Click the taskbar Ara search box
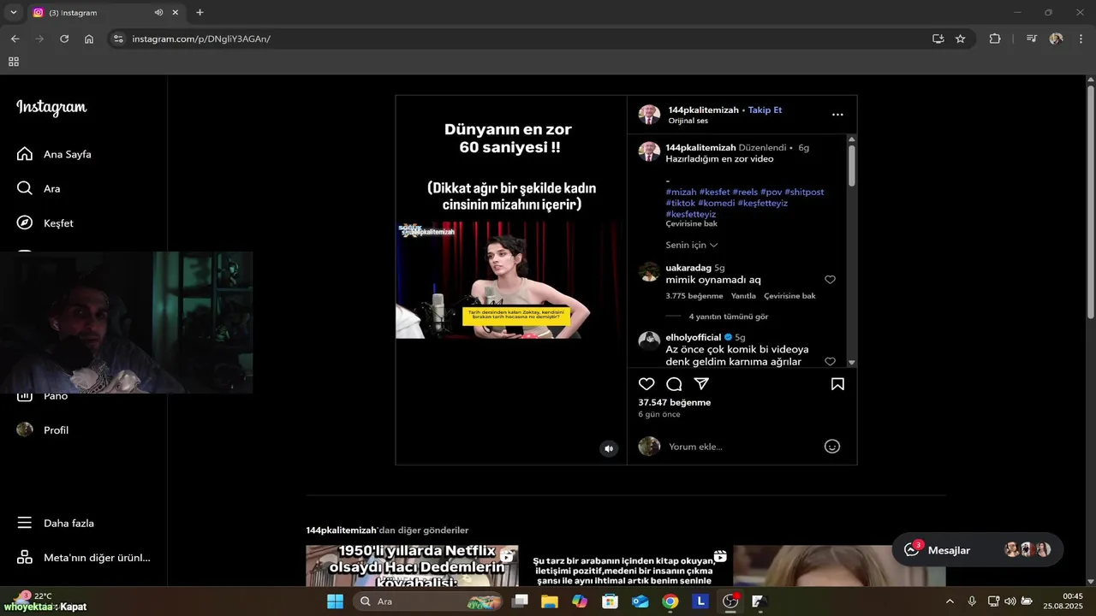 428,601
